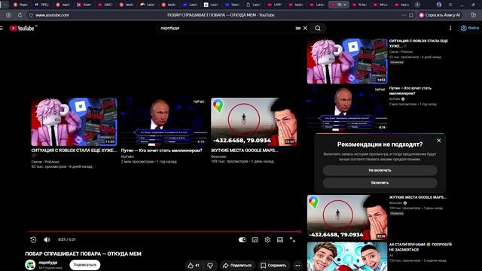
Task: Bookmark the page with bookmark icon
Action: pos(411,15)
